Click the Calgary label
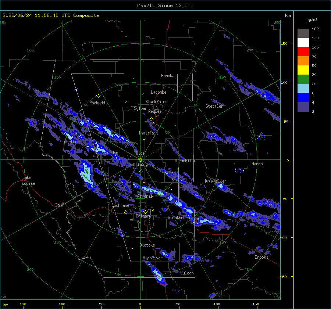The image size is (331, 309). [143, 216]
